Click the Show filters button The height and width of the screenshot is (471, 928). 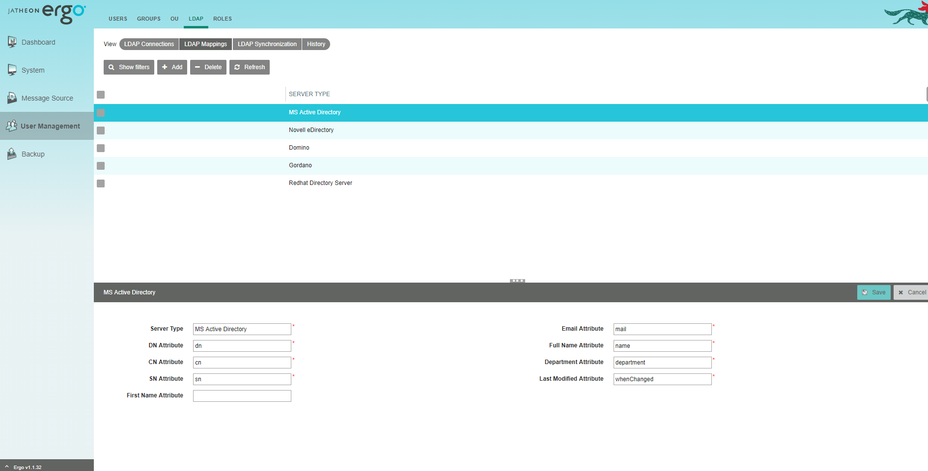coord(129,67)
